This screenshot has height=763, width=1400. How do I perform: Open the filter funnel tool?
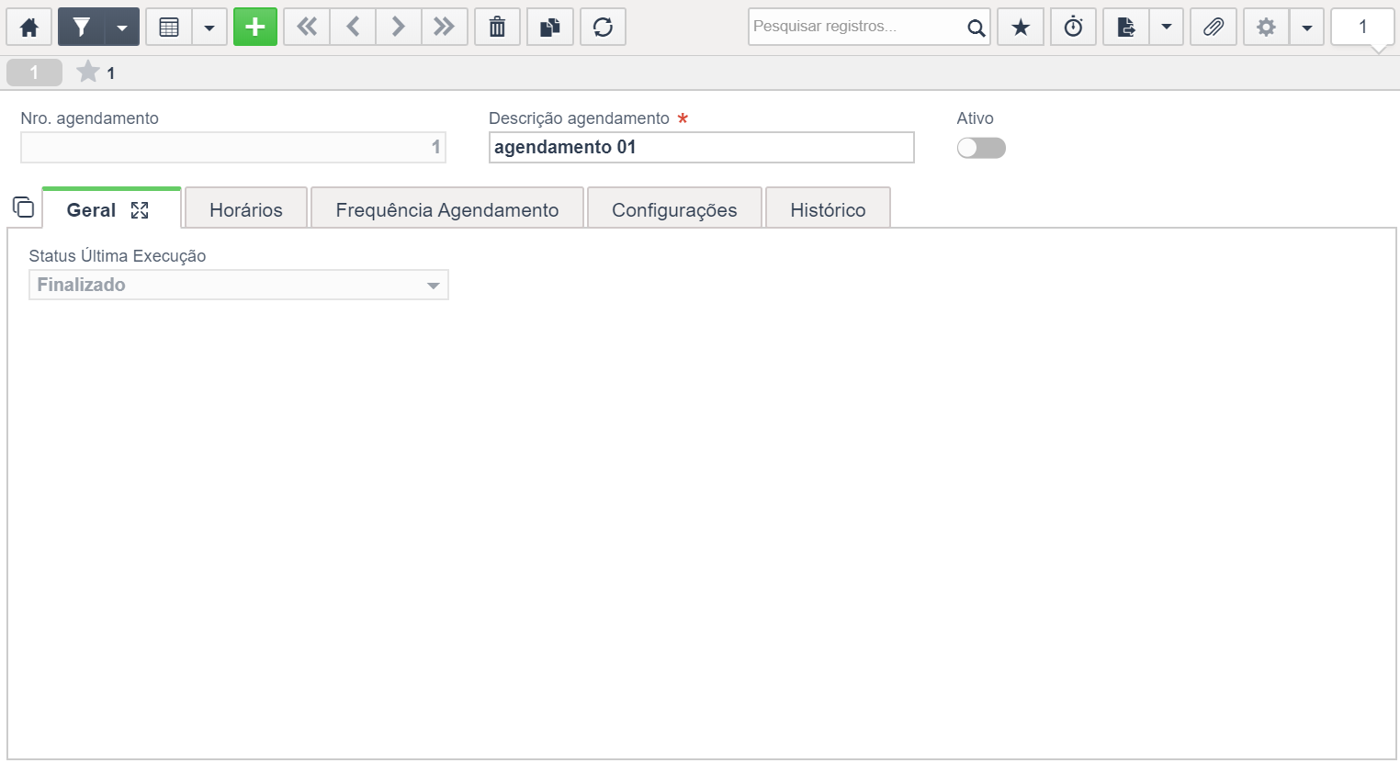(81, 27)
